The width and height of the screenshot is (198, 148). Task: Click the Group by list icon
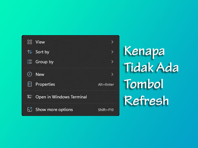pyautogui.click(x=30, y=62)
